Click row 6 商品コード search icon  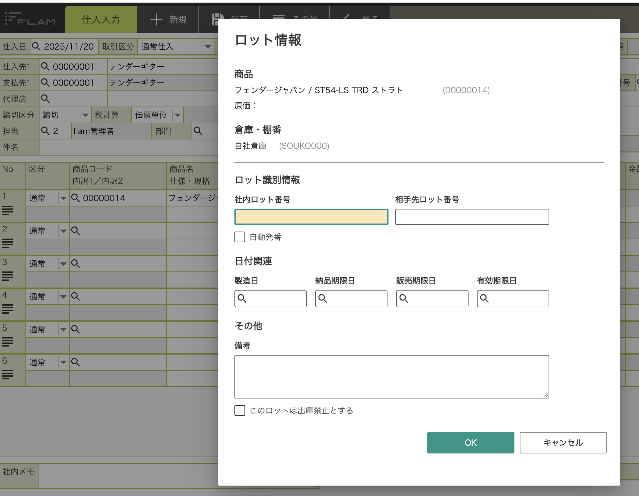point(76,362)
